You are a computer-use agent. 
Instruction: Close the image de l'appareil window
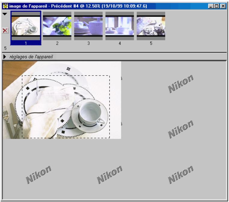click(x=223, y=6)
